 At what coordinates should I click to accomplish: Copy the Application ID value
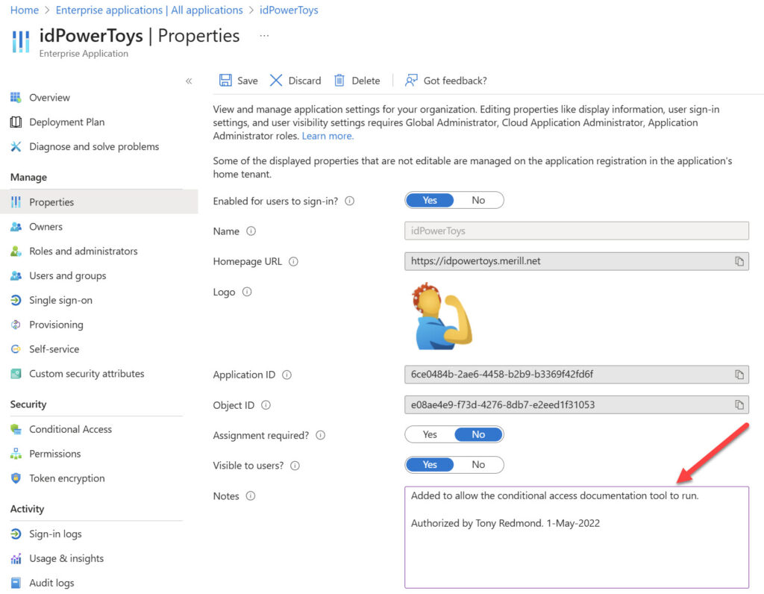739,375
